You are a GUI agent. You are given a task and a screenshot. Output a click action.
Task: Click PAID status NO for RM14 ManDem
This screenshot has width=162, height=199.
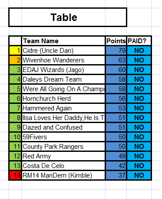pyautogui.click(x=139, y=175)
